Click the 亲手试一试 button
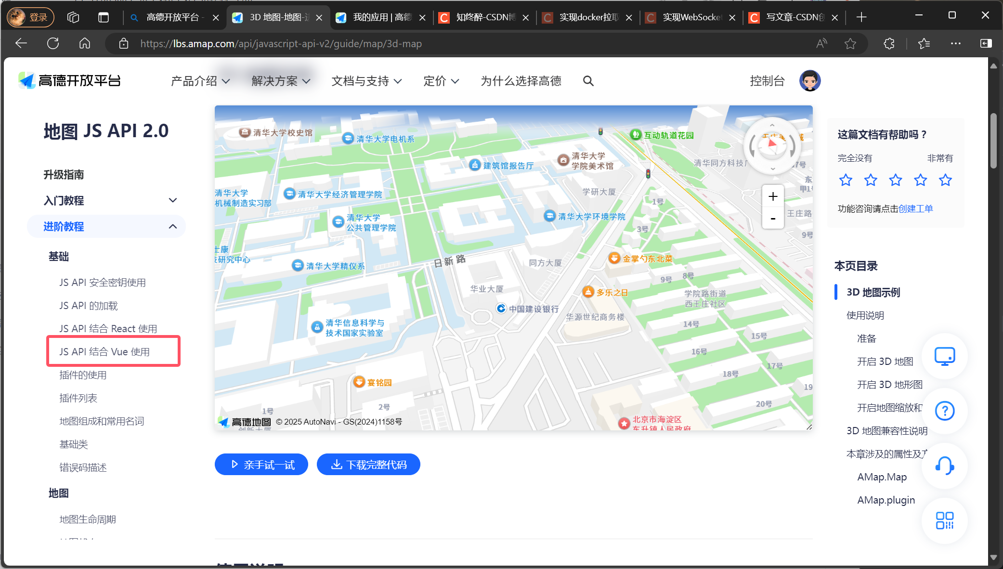This screenshot has width=1003, height=569. coord(261,464)
